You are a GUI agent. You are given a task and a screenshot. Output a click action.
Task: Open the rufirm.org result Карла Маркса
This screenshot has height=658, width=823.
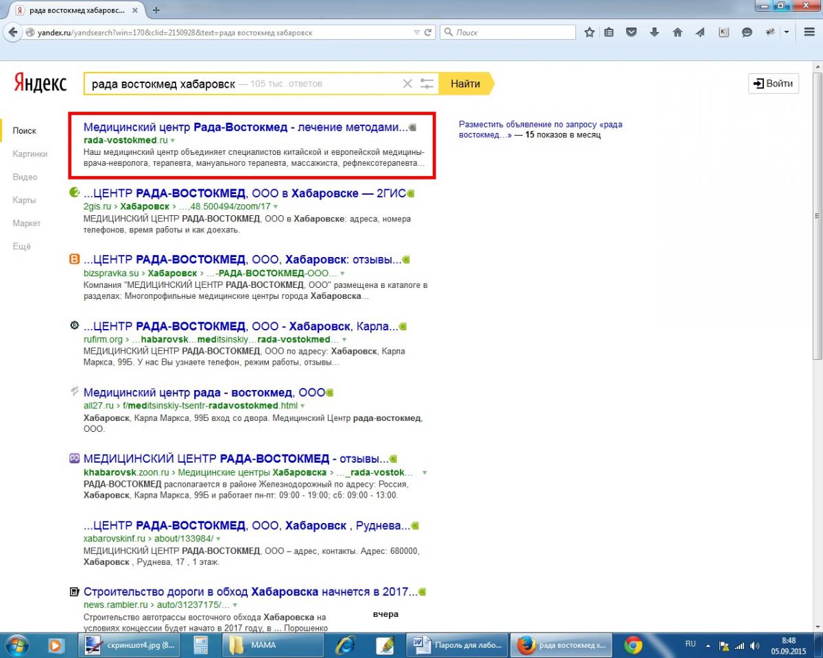(x=241, y=326)
